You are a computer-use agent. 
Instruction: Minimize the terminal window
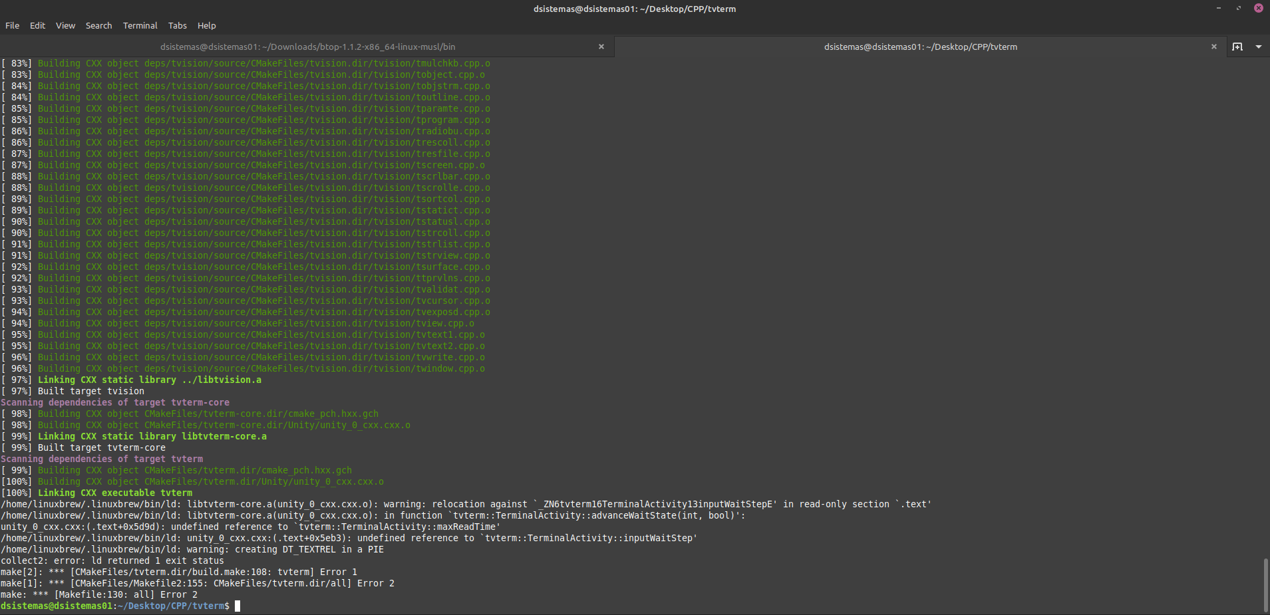[x=1219, y=8]
